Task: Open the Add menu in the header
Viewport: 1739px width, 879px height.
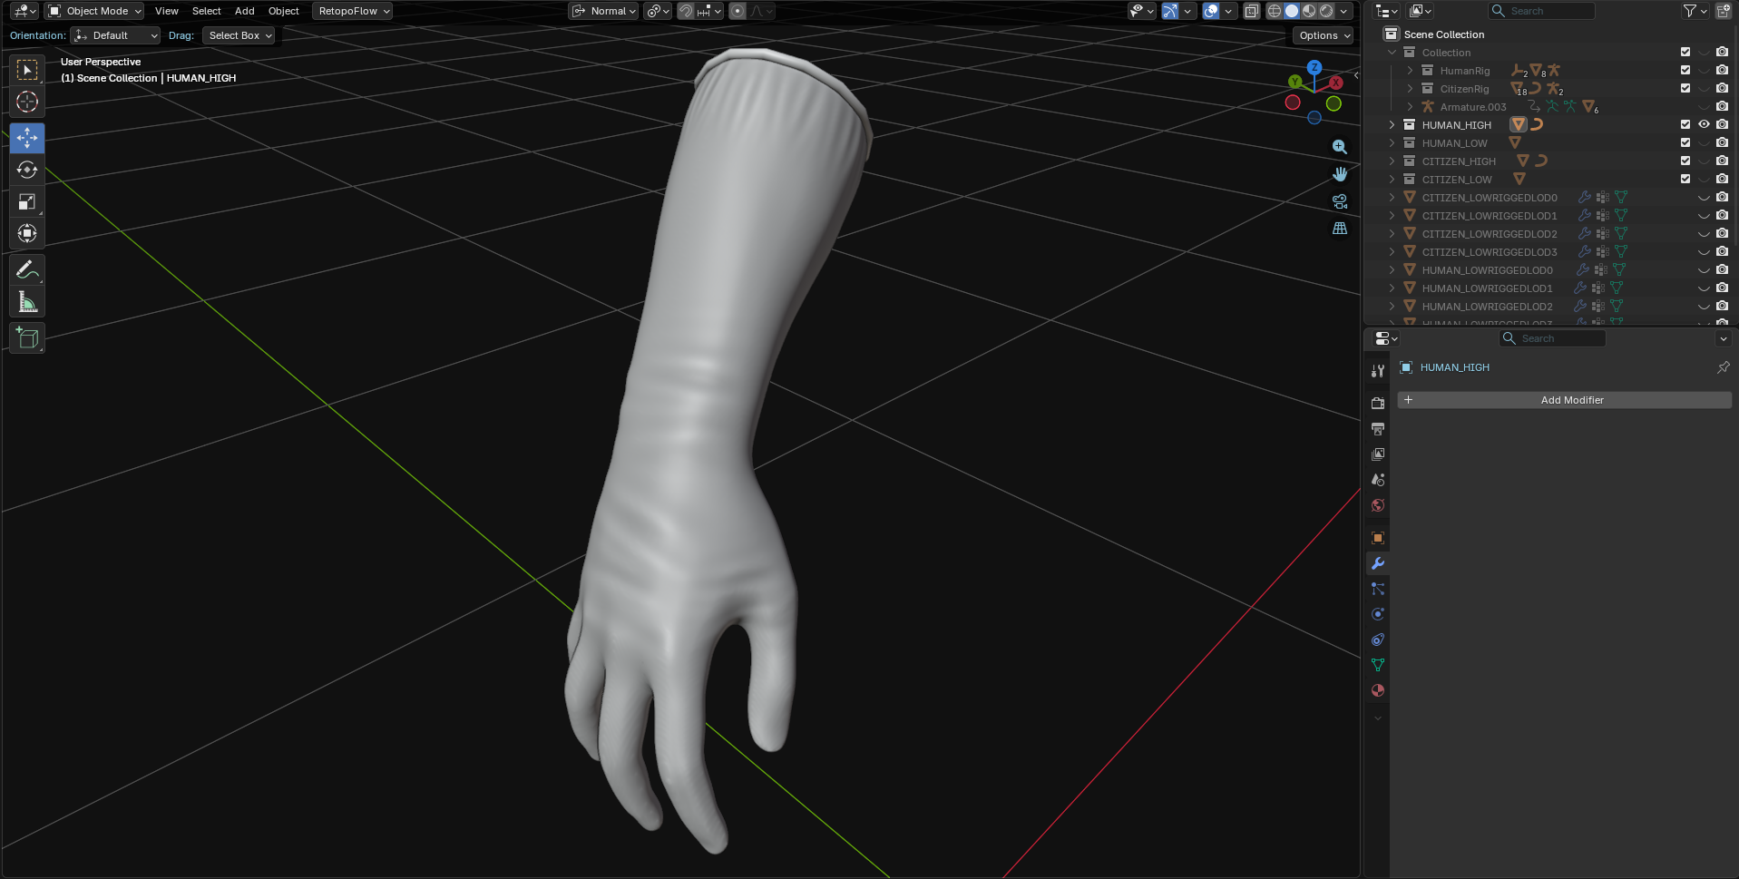Action: click(244, 11)
